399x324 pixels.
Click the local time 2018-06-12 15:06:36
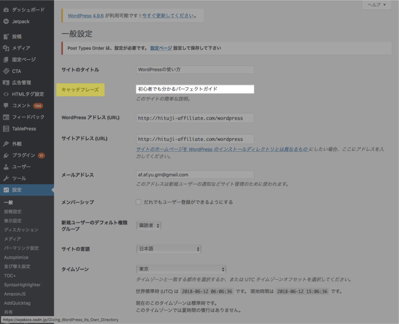click(x=302, y=291)
